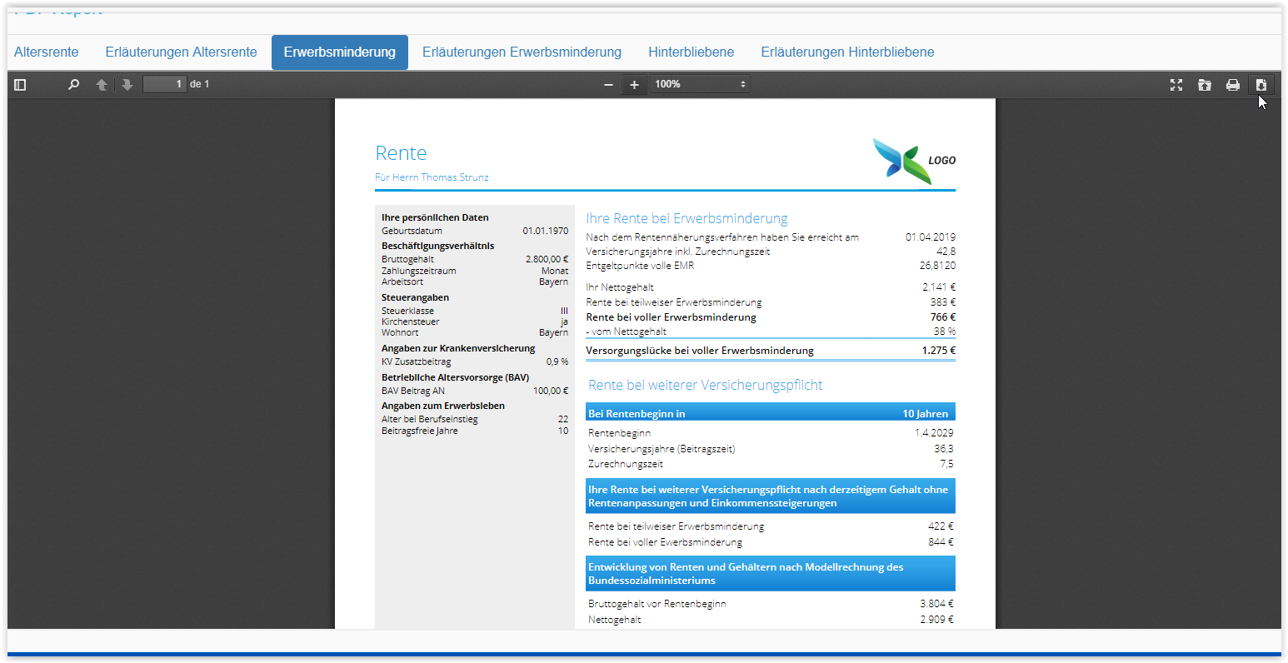The width and height of the screenshot is (1288, 663).
Task: Print the PDF document
Action: pos(1233,84)
